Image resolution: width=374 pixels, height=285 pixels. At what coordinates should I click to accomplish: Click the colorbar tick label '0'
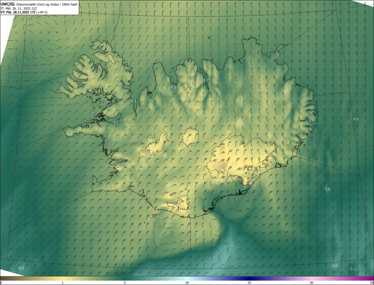pyautogui.click(x=1, y=283)
